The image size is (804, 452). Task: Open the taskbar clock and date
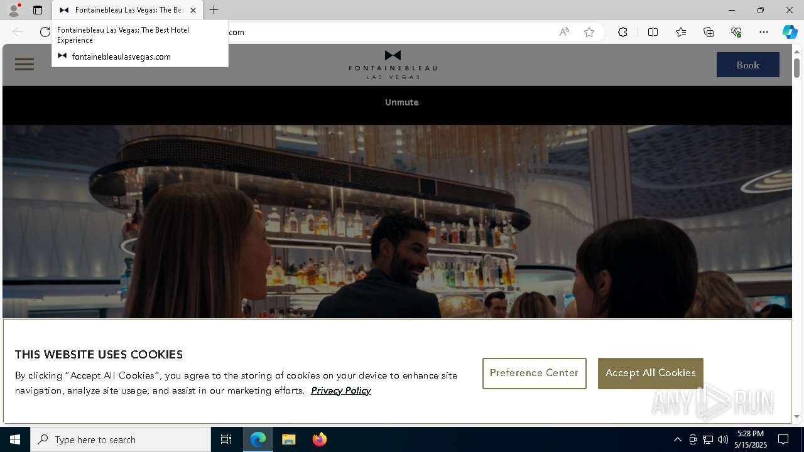click(751, 439)
